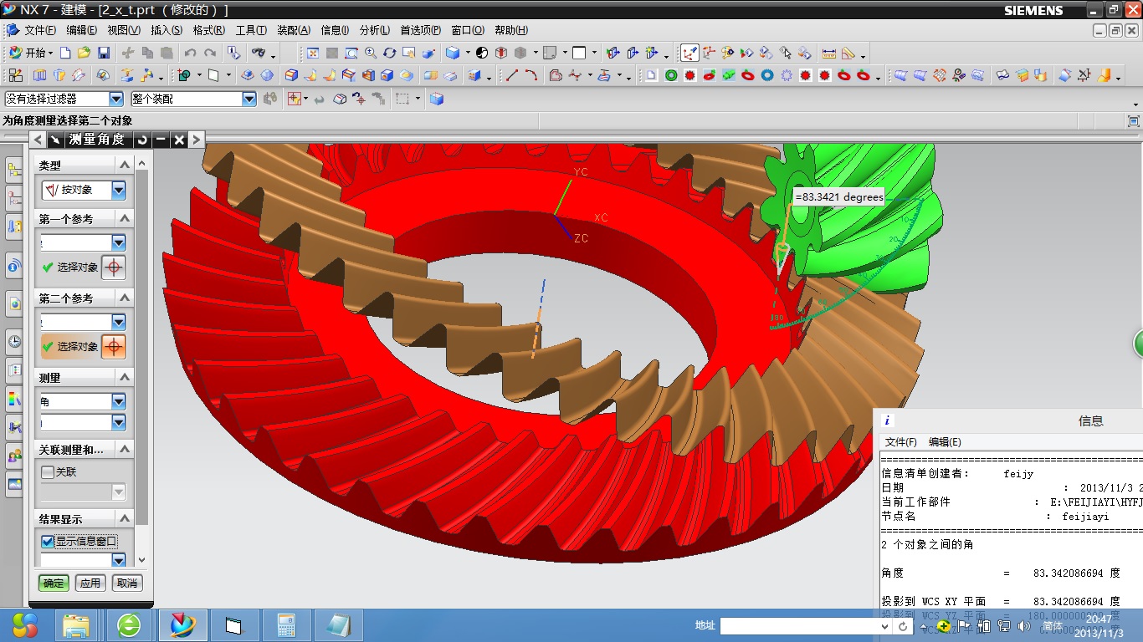Click the WCS orient icon
This screenshot has height=642, width=1143.
(x=708, y=53)
